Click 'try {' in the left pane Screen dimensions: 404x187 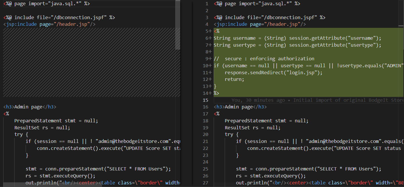click(x=21, y=135)
